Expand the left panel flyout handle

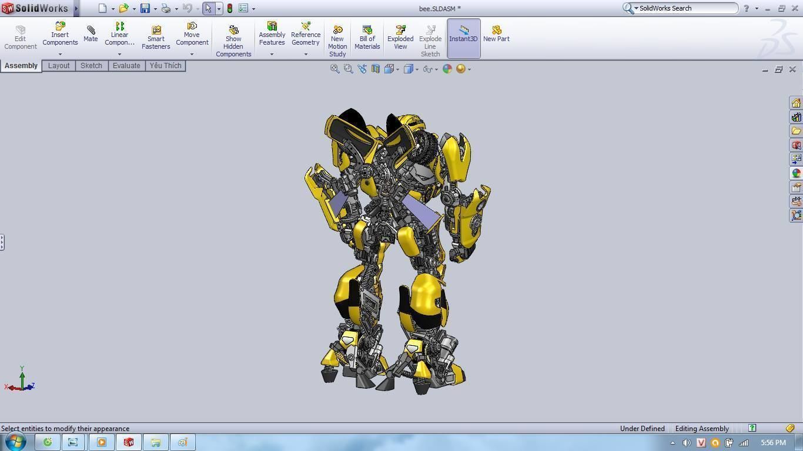coord(2,242)
